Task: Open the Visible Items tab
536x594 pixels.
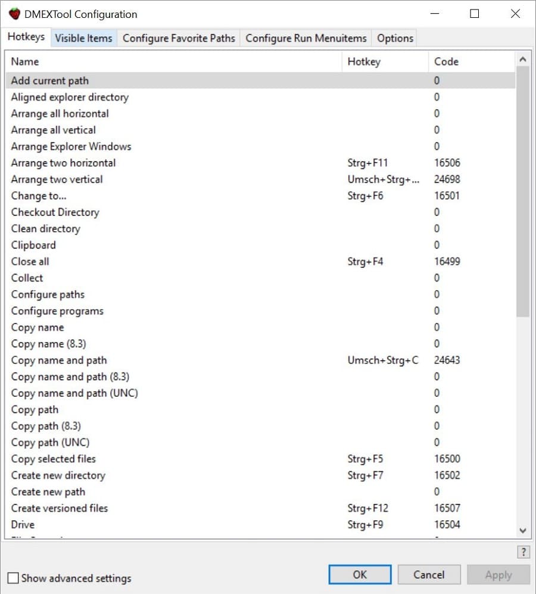Action: 84,38
